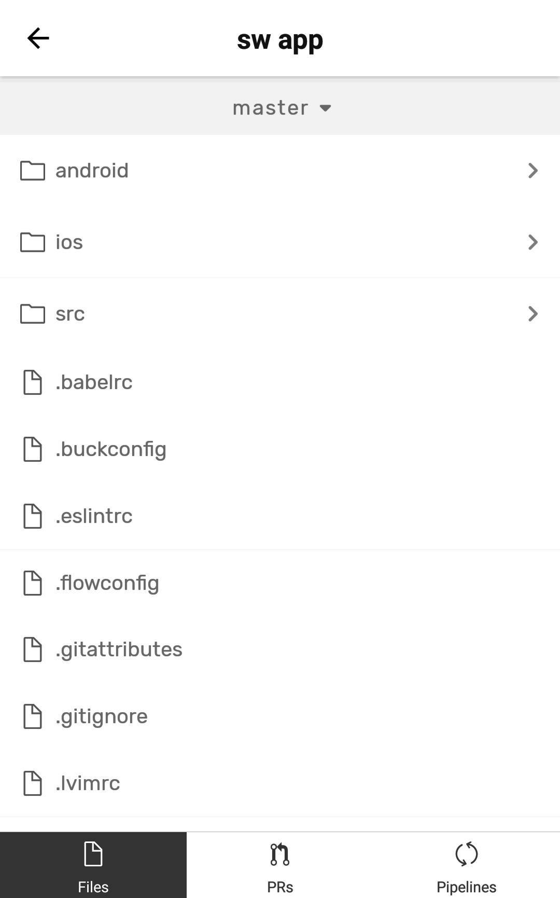Image resolution: width=560 pixels, height=898 pixels.
Task: Open the .gitignore file
Action: tap(280, 716)
